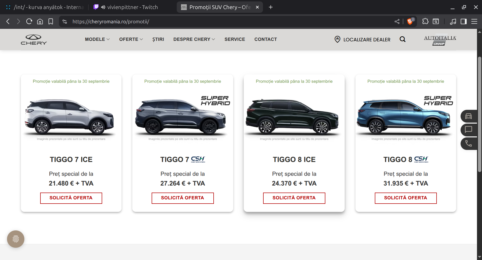The width and height of the screenshot is (482, 260).
Task: Request offer for TIGGO 8 ICE
Action: [x=294, y=198]
